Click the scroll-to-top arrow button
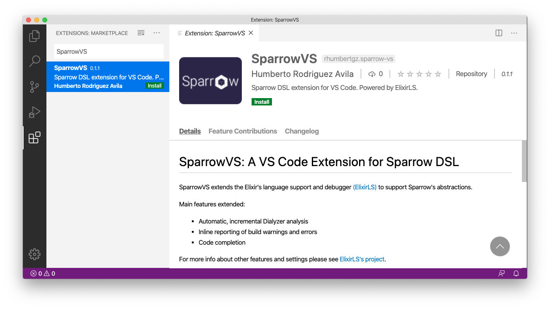550x309 pixels. [x=500, y=246]
